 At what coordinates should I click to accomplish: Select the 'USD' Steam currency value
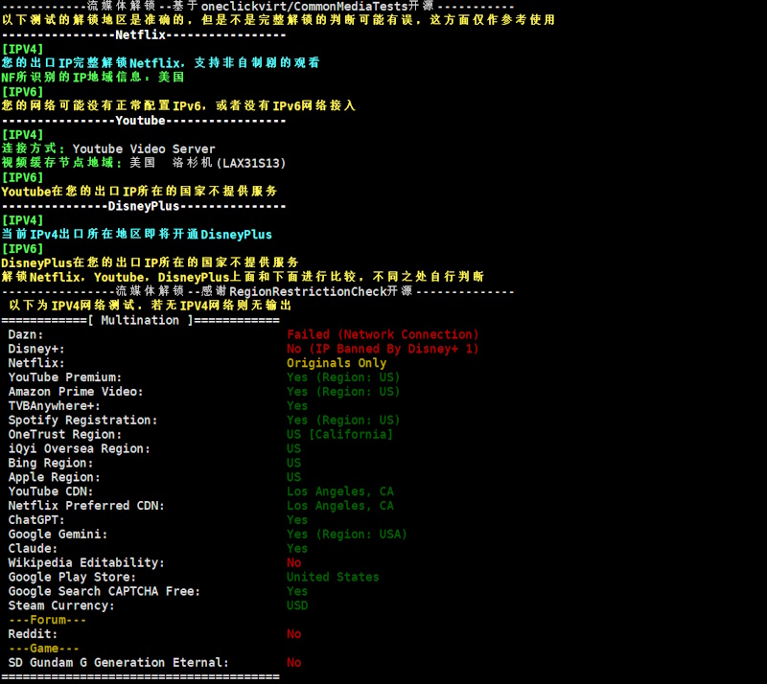coord(297,605)
